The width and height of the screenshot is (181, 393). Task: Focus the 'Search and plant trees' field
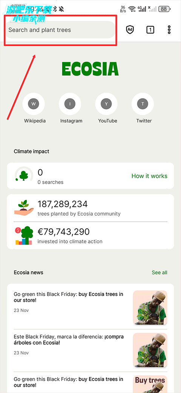(x=60, y=30)
